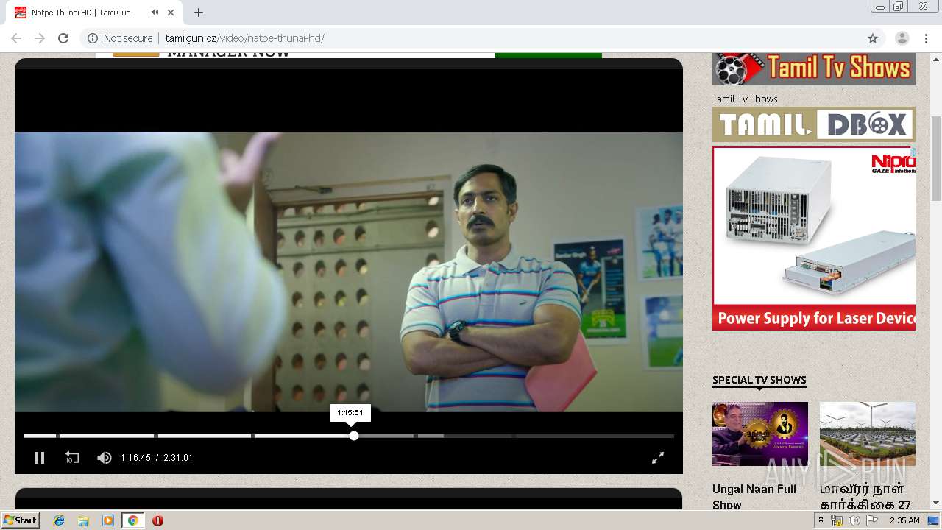This screenshot has width=942, height=530.
Task: Enter fullscreen video mode
Action: [658, 458]
